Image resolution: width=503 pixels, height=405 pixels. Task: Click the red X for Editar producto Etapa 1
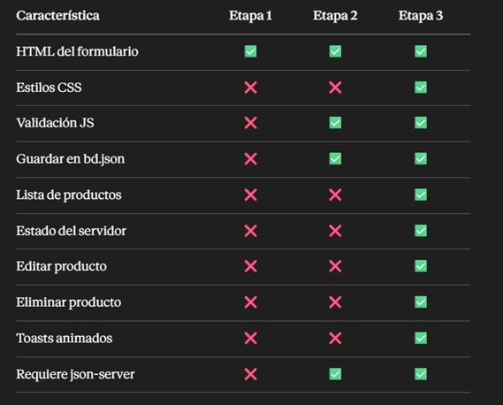(x=250, y=266)
